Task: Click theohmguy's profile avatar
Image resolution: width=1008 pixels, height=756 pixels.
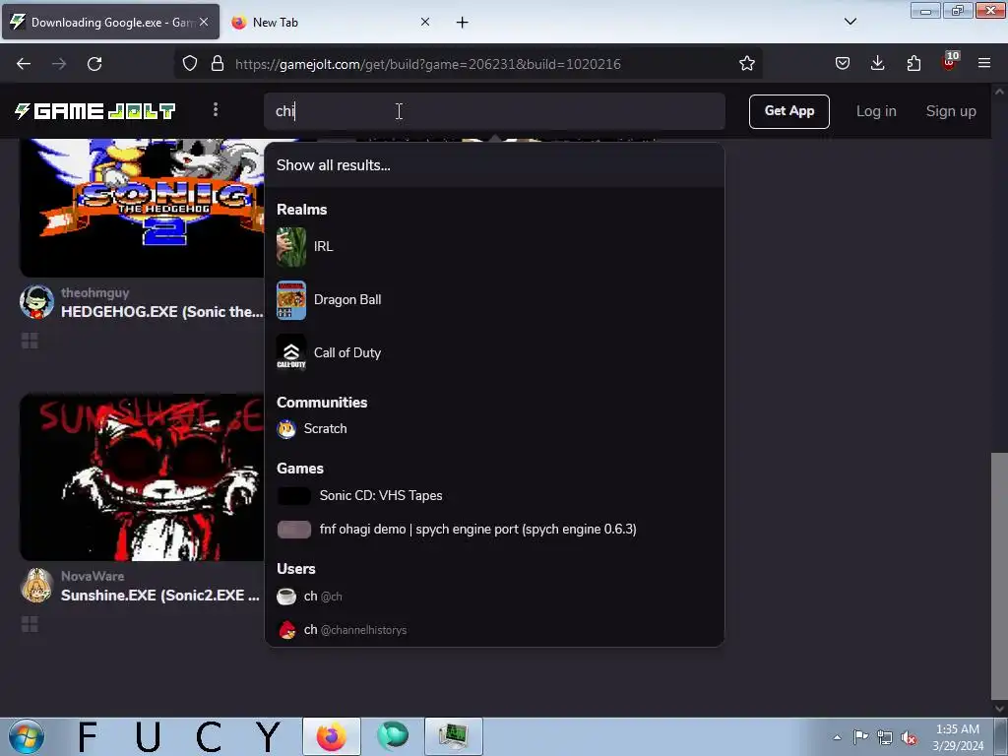Action: 36,302
